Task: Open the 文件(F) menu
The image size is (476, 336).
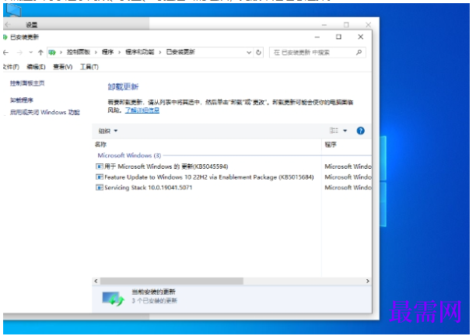Action: (x=11, y=67)
